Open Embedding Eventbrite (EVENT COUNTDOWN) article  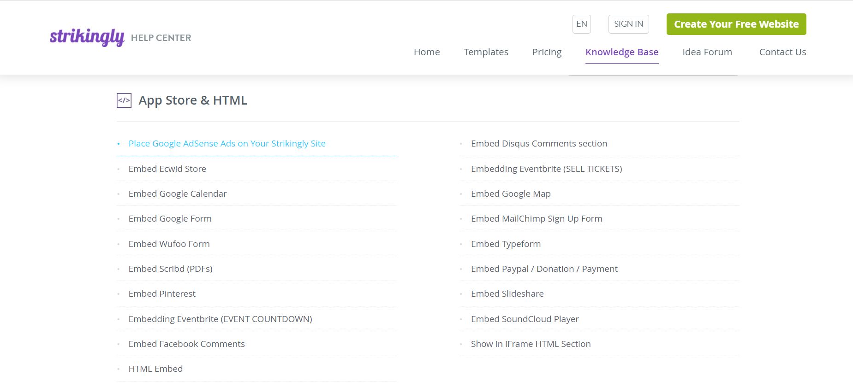pyautogui.click(x=221, y=319)
